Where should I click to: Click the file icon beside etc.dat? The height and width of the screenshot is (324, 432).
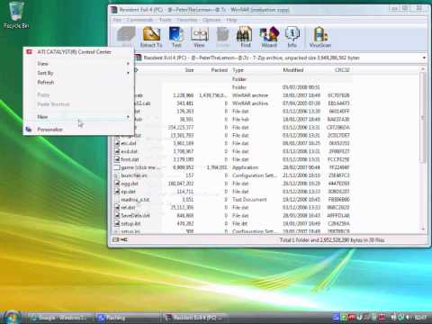click(x=117, y=143)
